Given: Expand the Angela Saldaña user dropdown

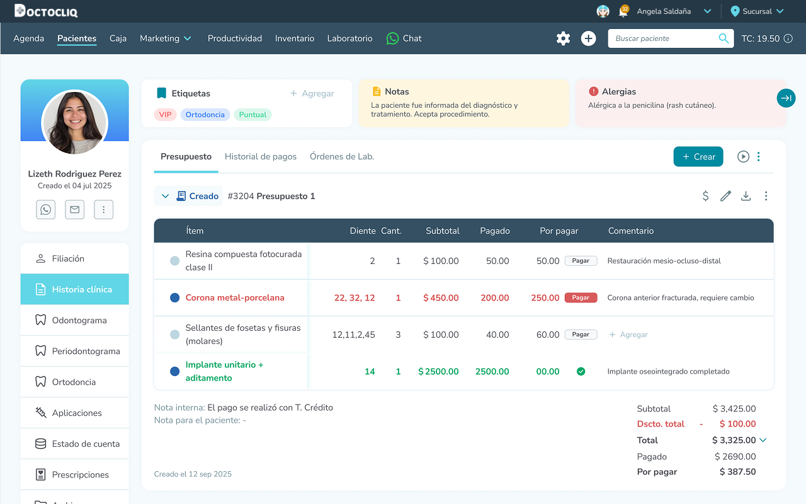Looking at the screenshot, I should 707,11.
